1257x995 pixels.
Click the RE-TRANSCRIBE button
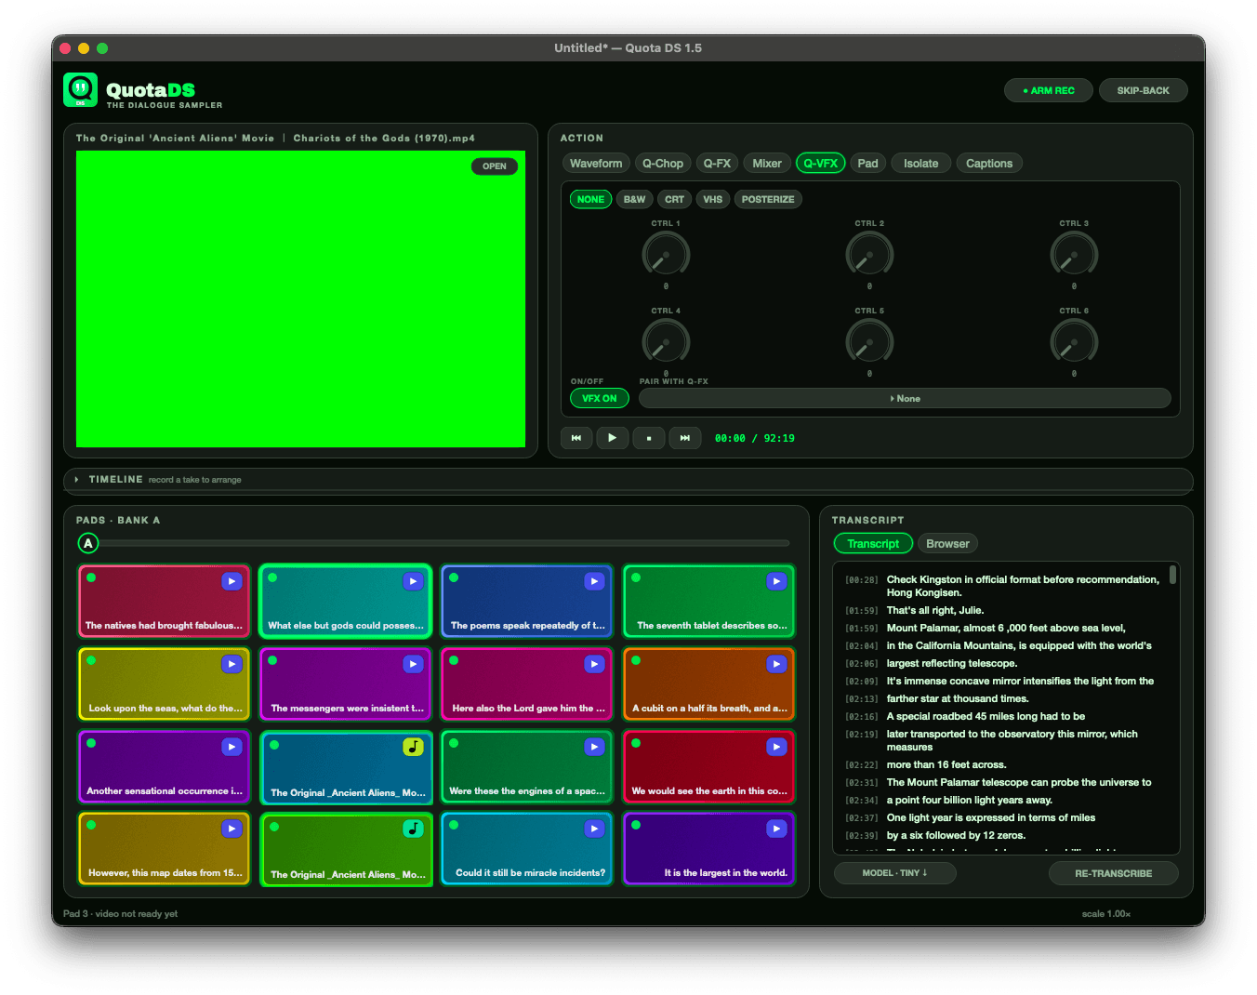pos(1114,873)
